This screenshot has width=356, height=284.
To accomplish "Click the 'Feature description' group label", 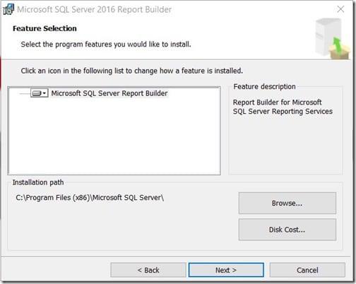I will (264, 86).
